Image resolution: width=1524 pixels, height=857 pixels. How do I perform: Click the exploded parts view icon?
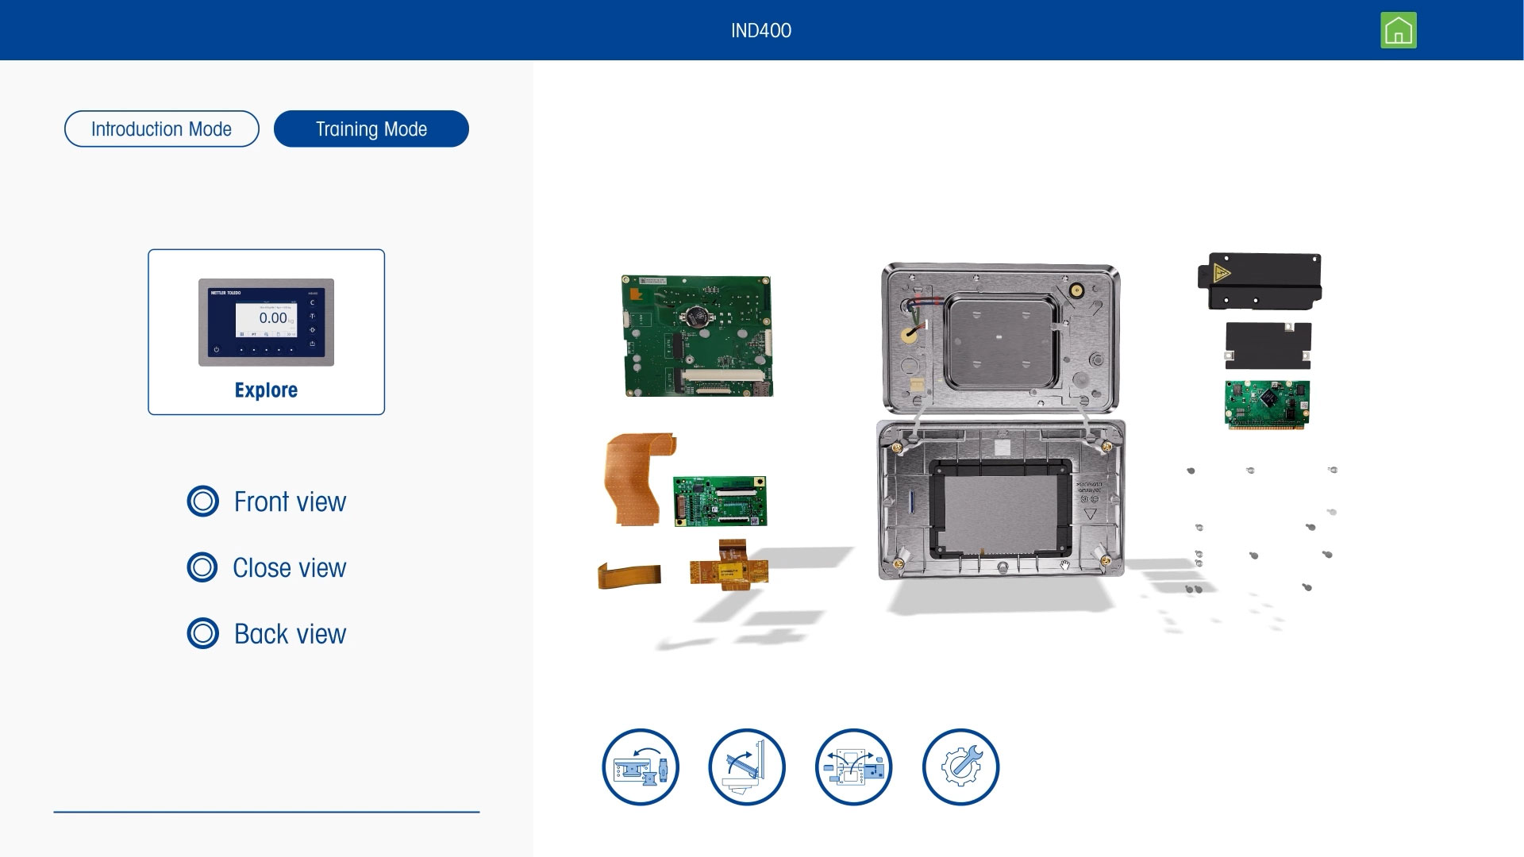click(853, 767)
